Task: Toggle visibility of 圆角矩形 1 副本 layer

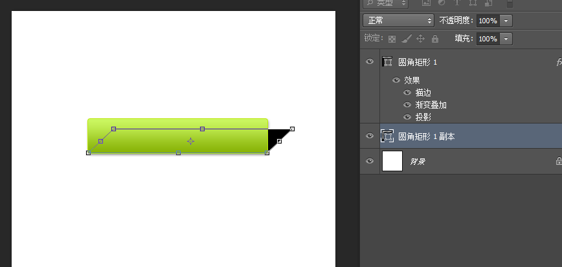Action: coord(370,136)
